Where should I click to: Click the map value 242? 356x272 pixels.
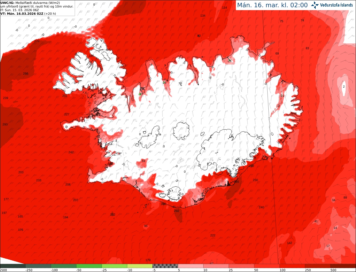71,152
